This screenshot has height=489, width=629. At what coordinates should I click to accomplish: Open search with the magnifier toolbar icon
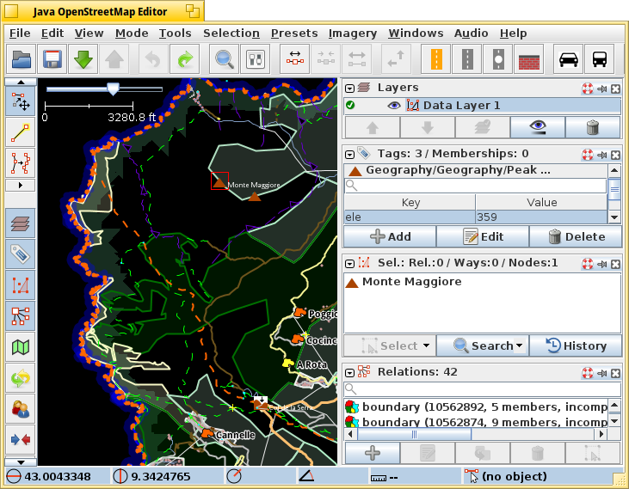225,59
